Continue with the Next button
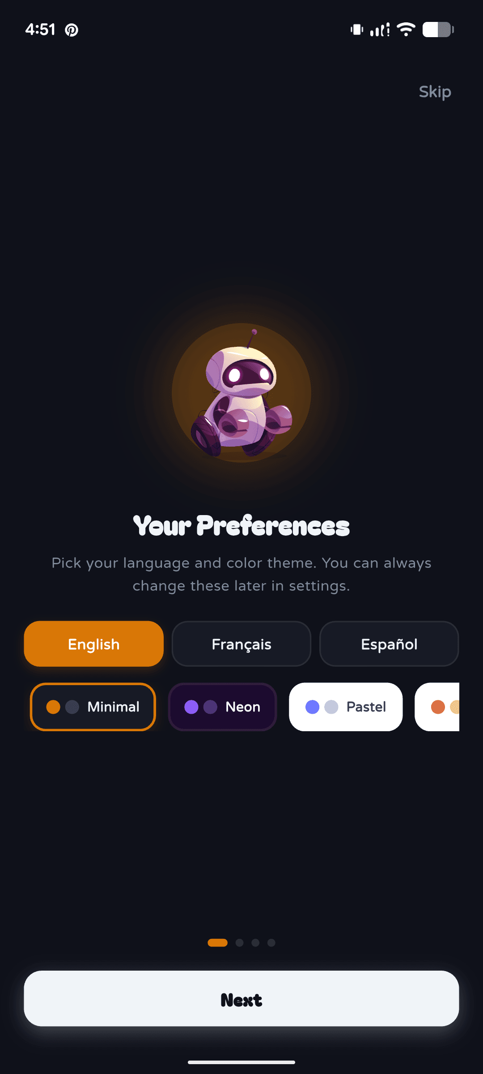This screenshot has height=1074, width=483. [241, 998]
